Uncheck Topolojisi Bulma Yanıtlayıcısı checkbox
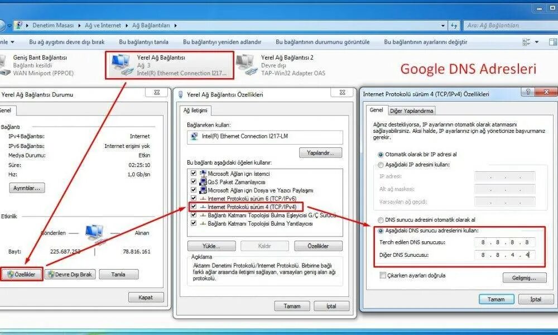Viewport: 558px width, 335px height. pos(194,223)
